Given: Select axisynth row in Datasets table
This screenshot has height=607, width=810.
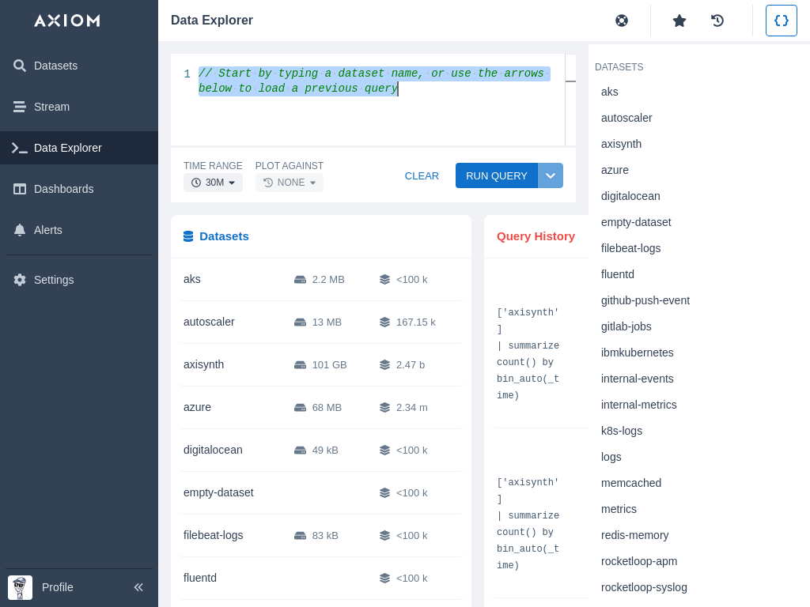Looking at the screenshot, I should coord(204,364).
